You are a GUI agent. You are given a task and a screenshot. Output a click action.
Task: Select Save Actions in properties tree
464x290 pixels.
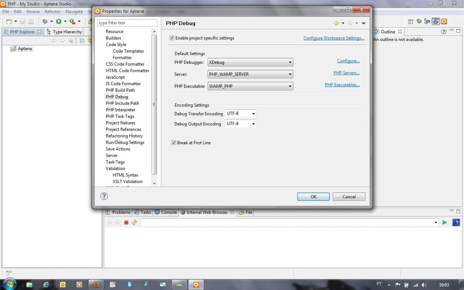pyautogui.click(x=118, y=149)
